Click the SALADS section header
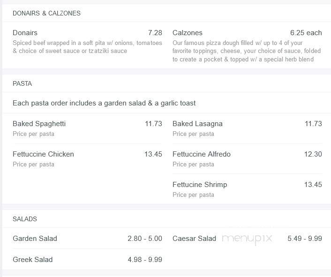This screenshot has width=331, height=277. pos(25,219)
